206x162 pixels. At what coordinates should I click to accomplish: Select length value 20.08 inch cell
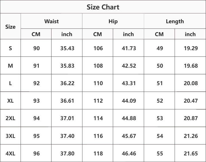coord(191,83)
